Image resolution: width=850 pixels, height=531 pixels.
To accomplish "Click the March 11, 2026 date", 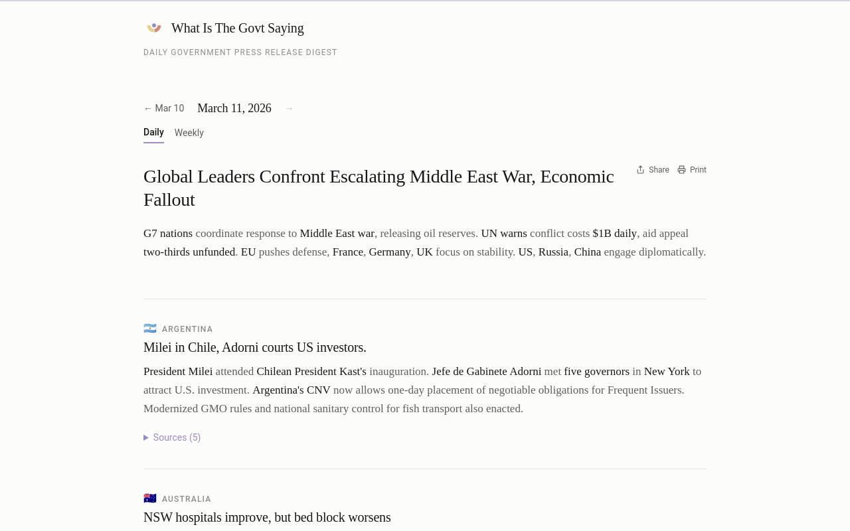I will tap(234, 108).
